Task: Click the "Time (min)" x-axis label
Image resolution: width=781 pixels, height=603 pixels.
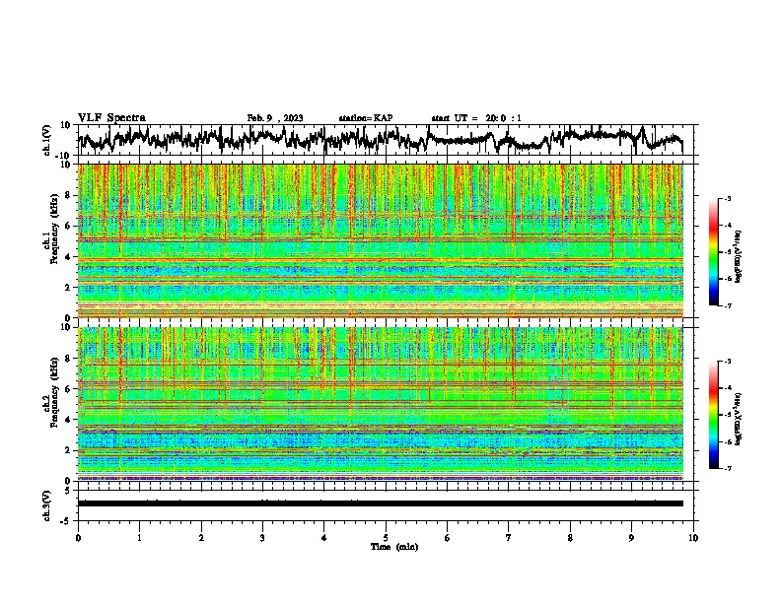Action: pyautogui.click(x=394, y=547)
